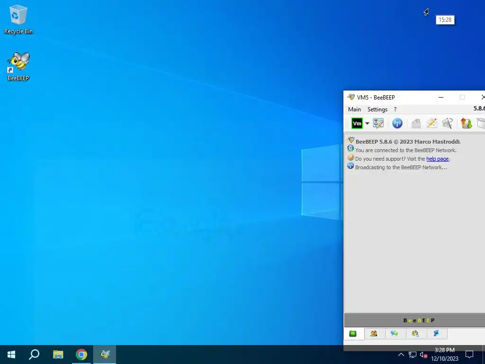Open the Windows Start menu
This screenshot has height=364, width=485.
tap(11, 355)
